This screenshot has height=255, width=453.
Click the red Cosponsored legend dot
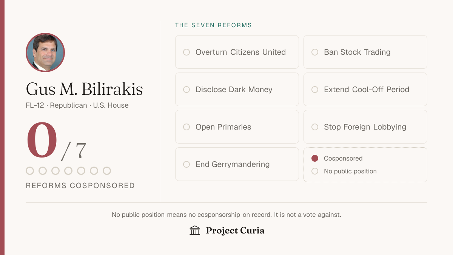315,158
